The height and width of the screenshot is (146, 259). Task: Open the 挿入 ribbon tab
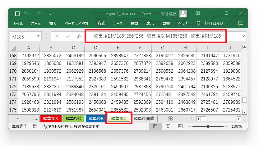tap(53, 24)
